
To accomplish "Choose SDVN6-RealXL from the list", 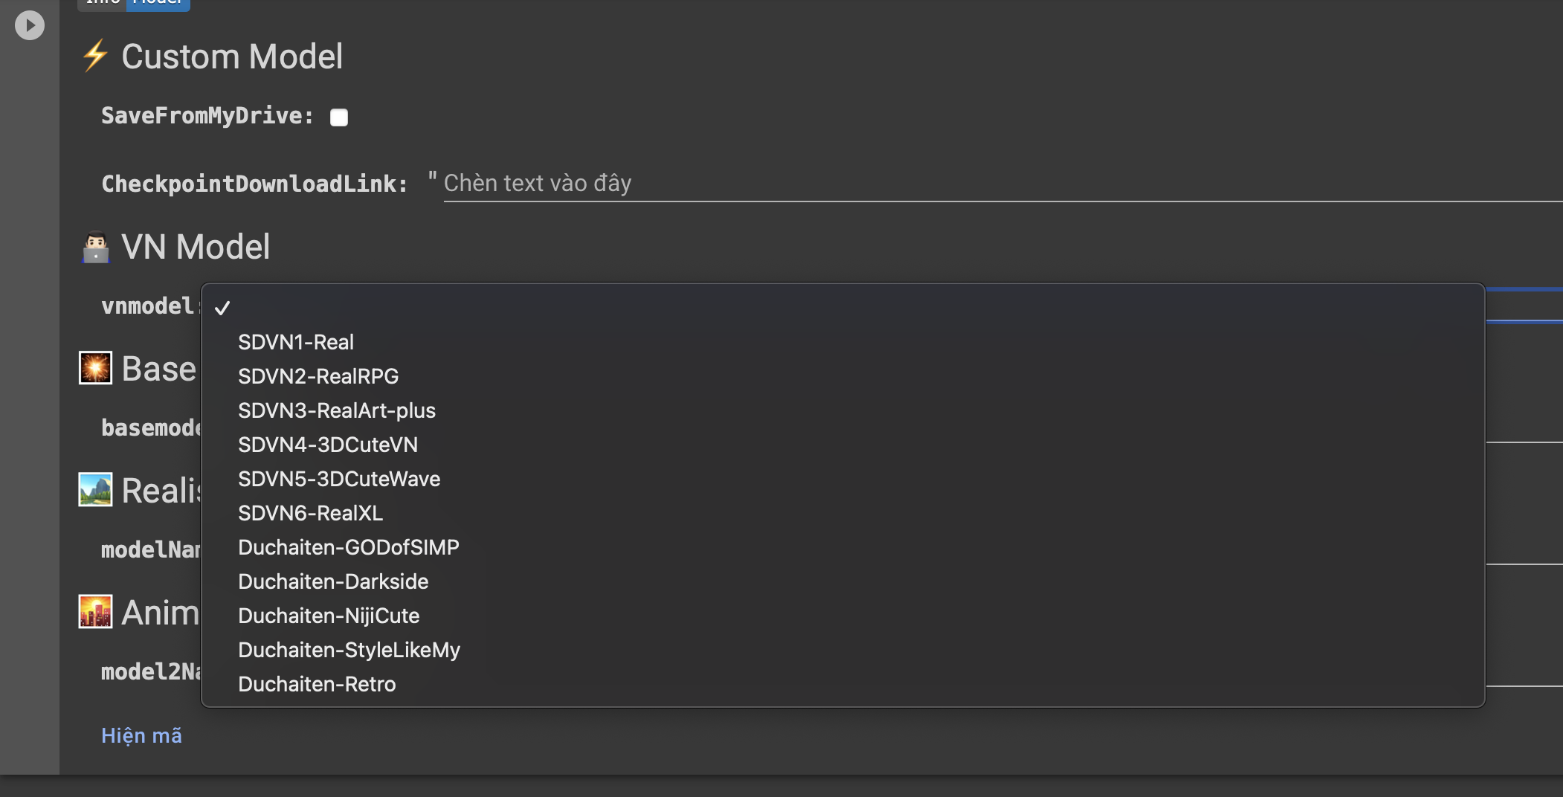I will click(310, 513).
